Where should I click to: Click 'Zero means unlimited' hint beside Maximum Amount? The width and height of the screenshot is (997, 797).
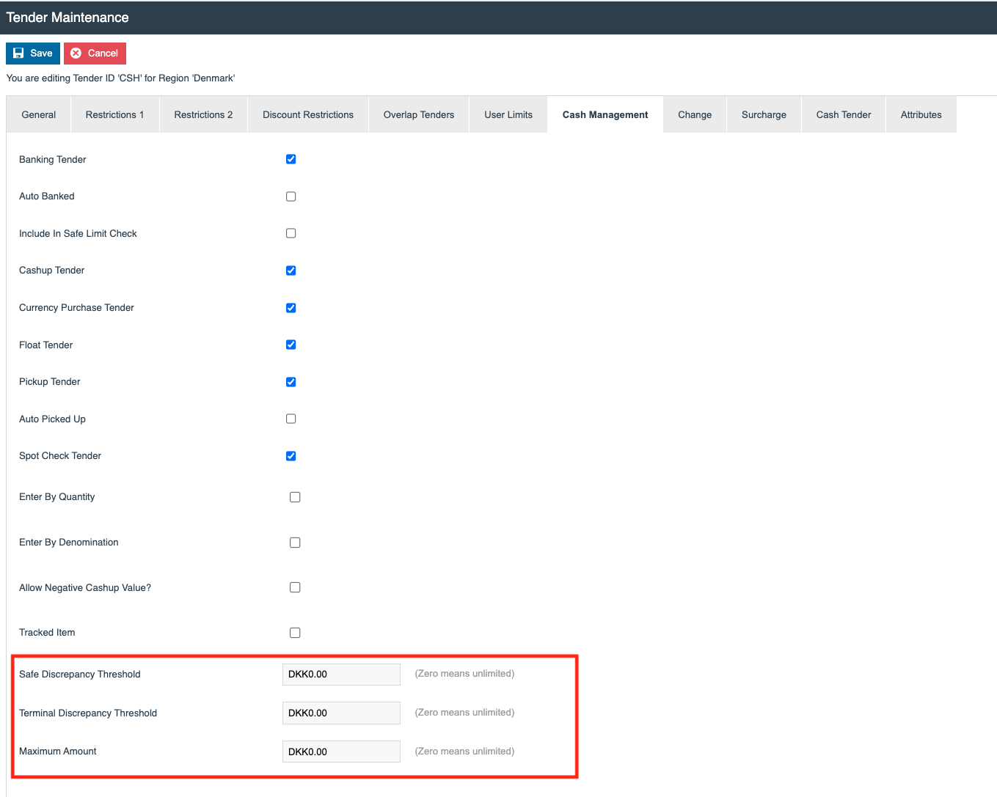464,752
